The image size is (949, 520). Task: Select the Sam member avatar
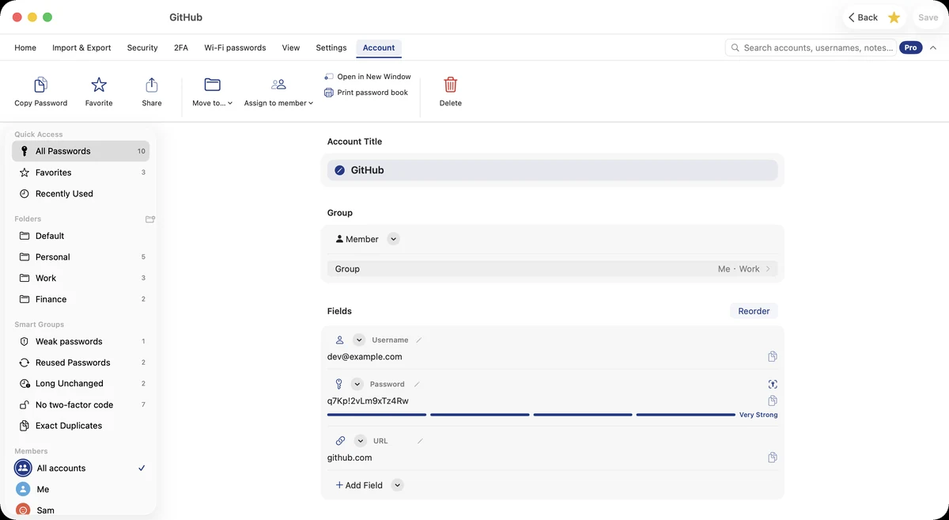click(x=23, y=511)
